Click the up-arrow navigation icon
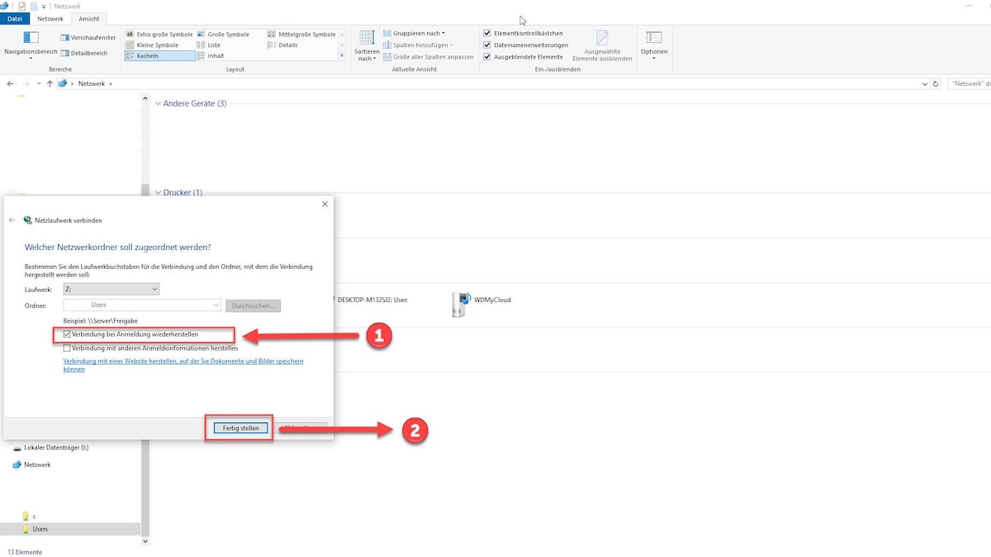 click(50, 83)
